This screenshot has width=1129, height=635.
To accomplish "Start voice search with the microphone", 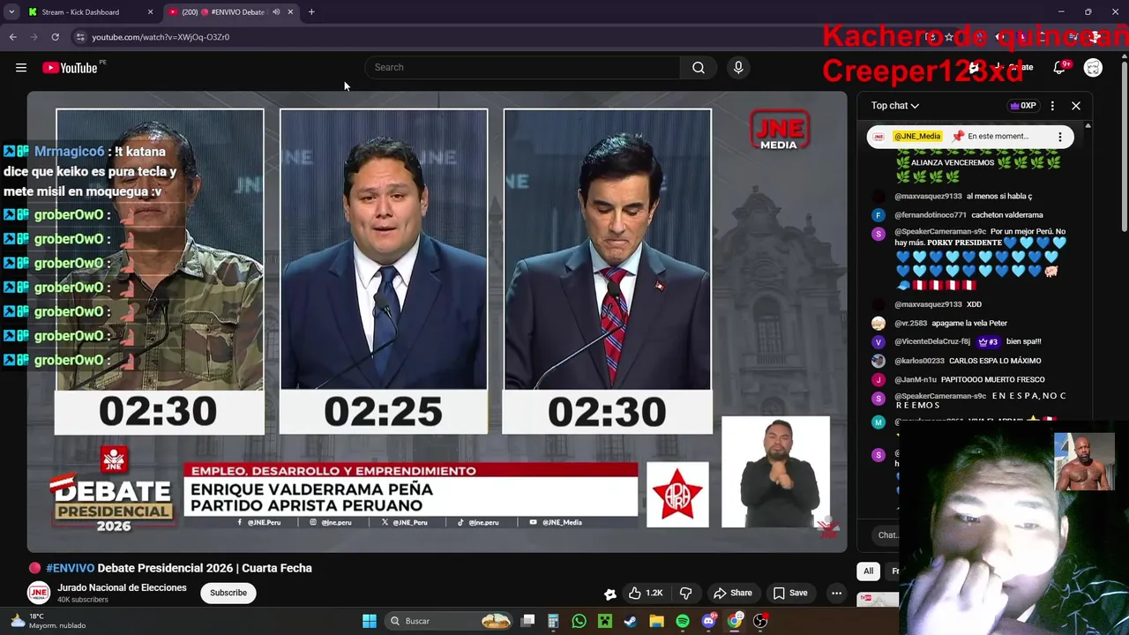I will coord(738,68).
